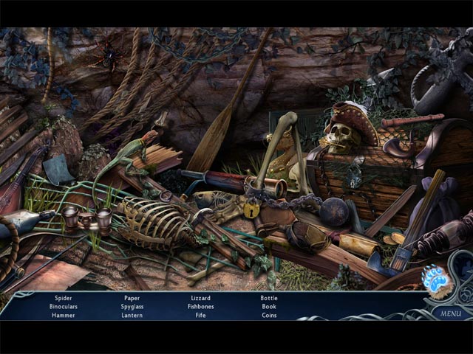Click 'Lantern' in the item list

click(x=132, y=315)
